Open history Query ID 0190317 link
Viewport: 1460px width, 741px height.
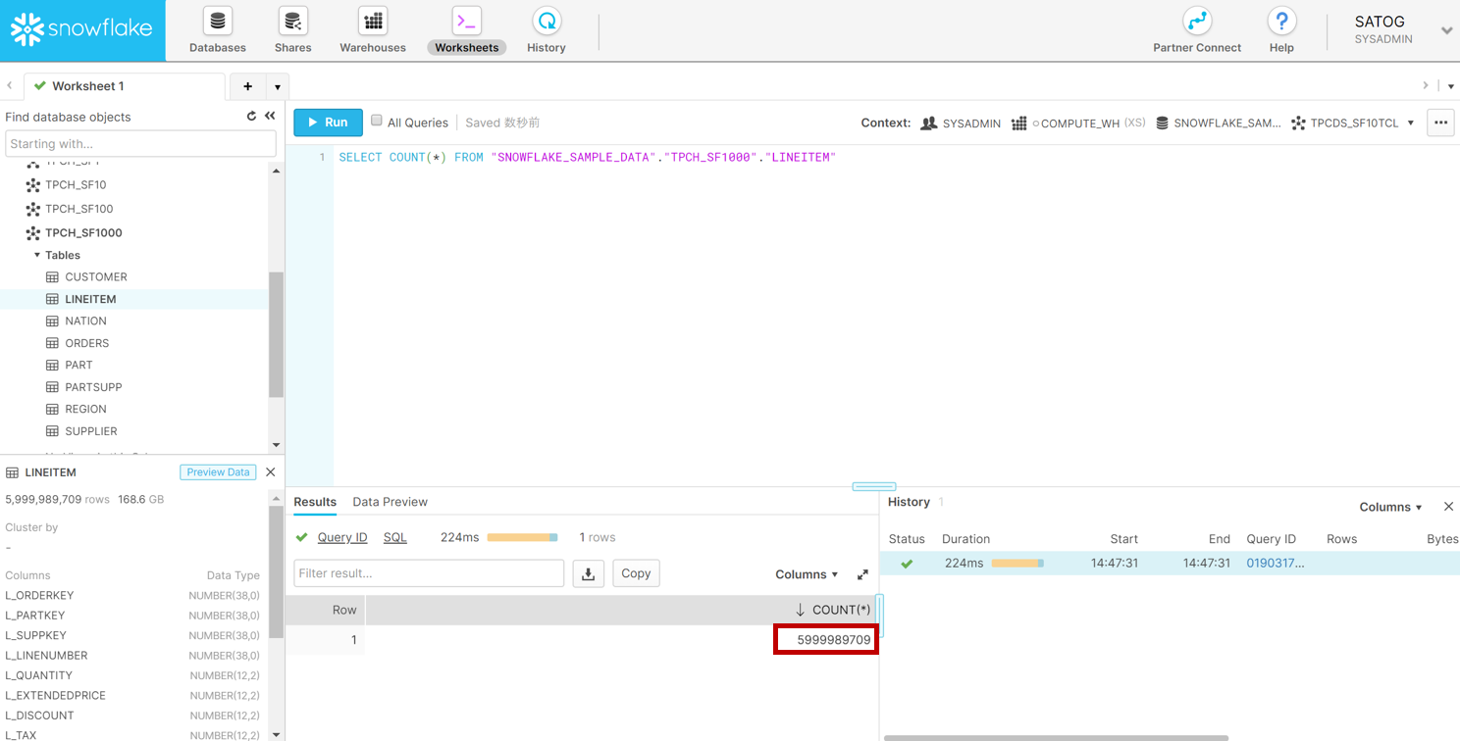pos(1276,564)
